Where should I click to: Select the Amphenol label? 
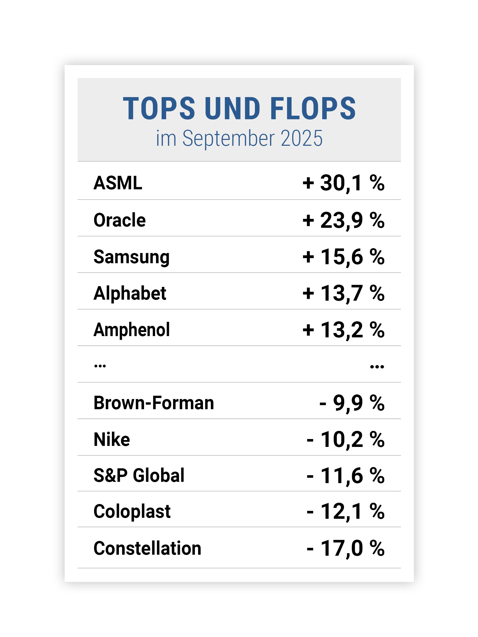click(x=132, y=330)
